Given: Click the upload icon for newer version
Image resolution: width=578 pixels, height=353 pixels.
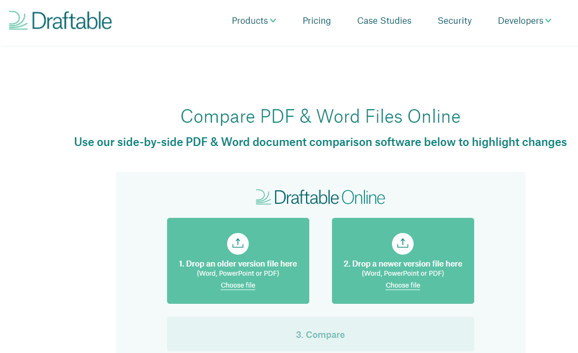Looking at the screenshot, I should coord(403,243).
